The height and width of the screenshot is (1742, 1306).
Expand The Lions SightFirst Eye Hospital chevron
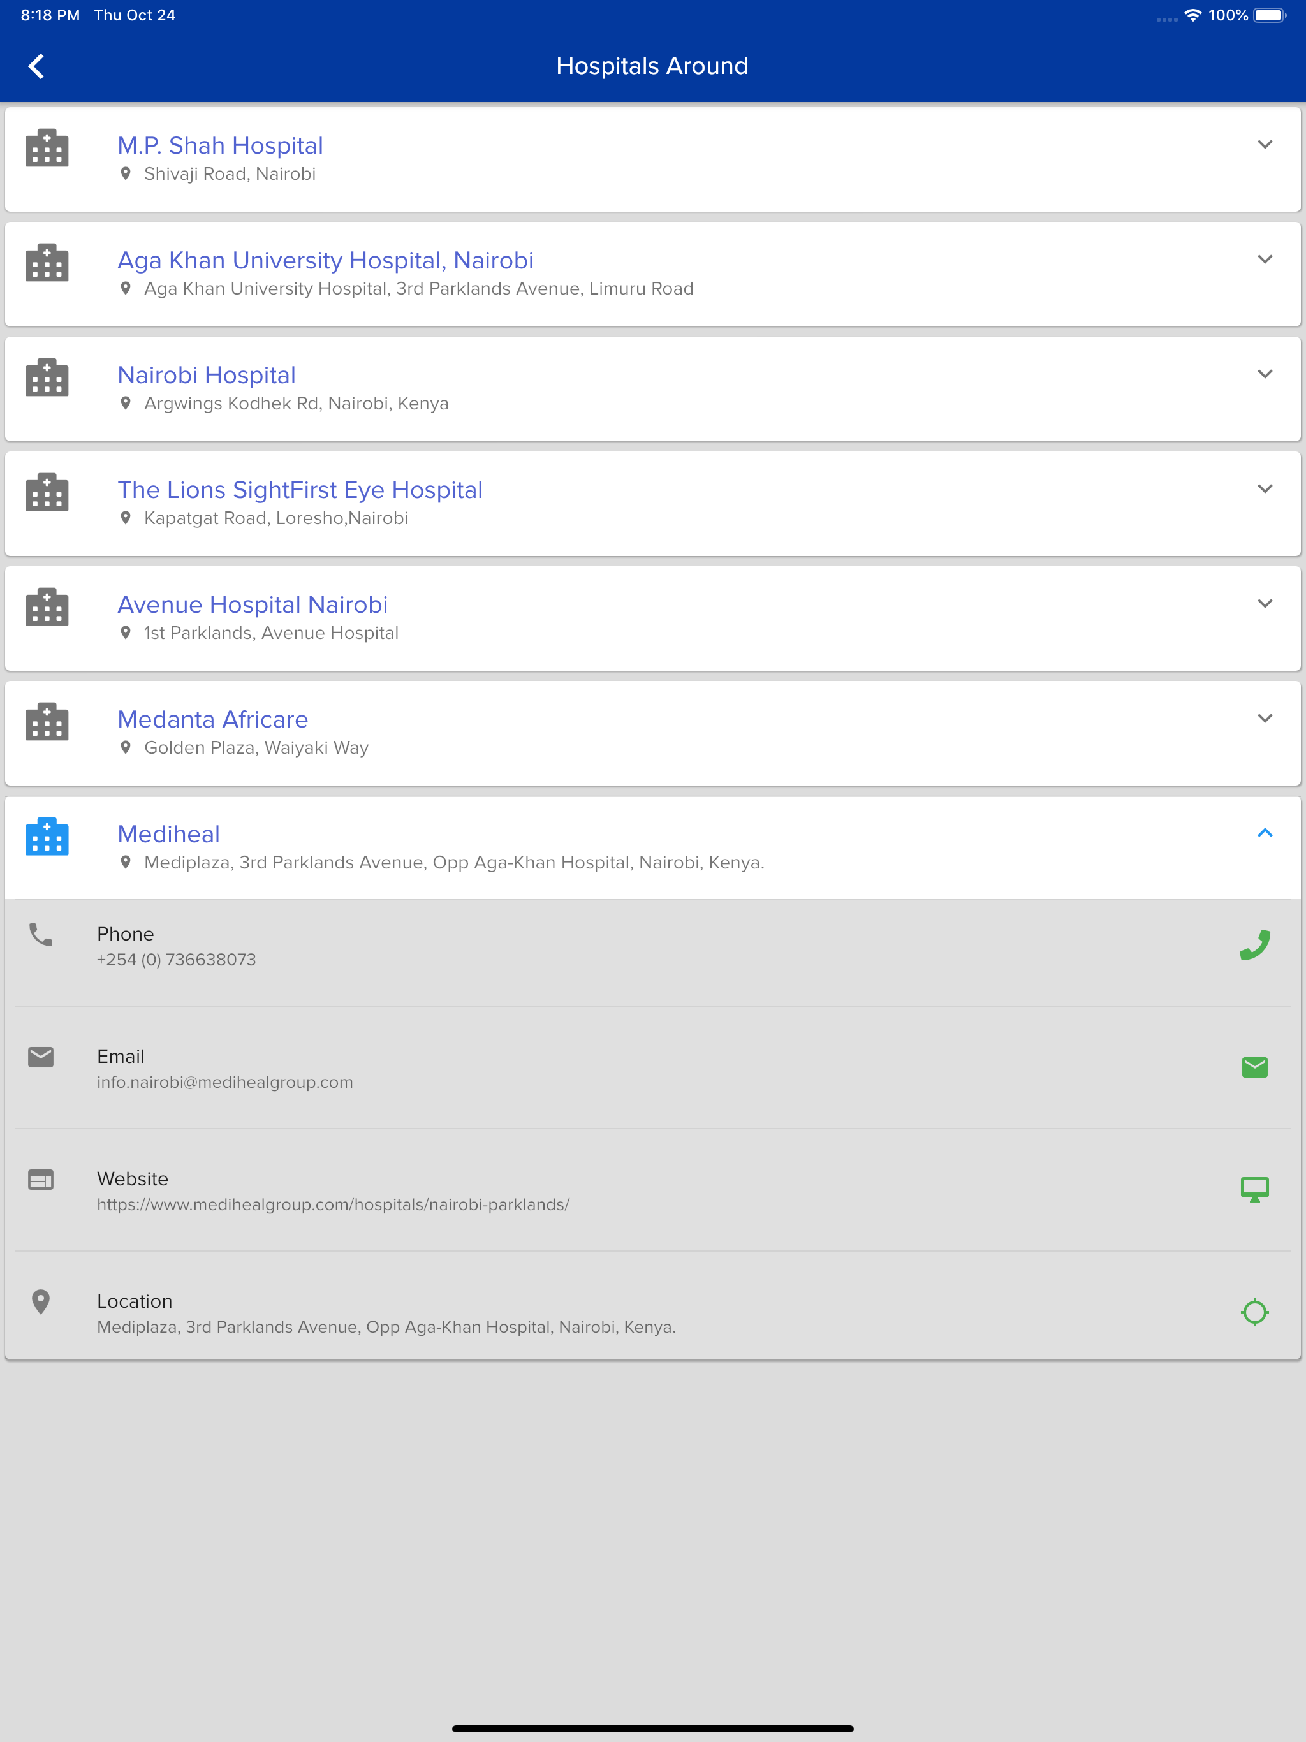[1265, 489]
